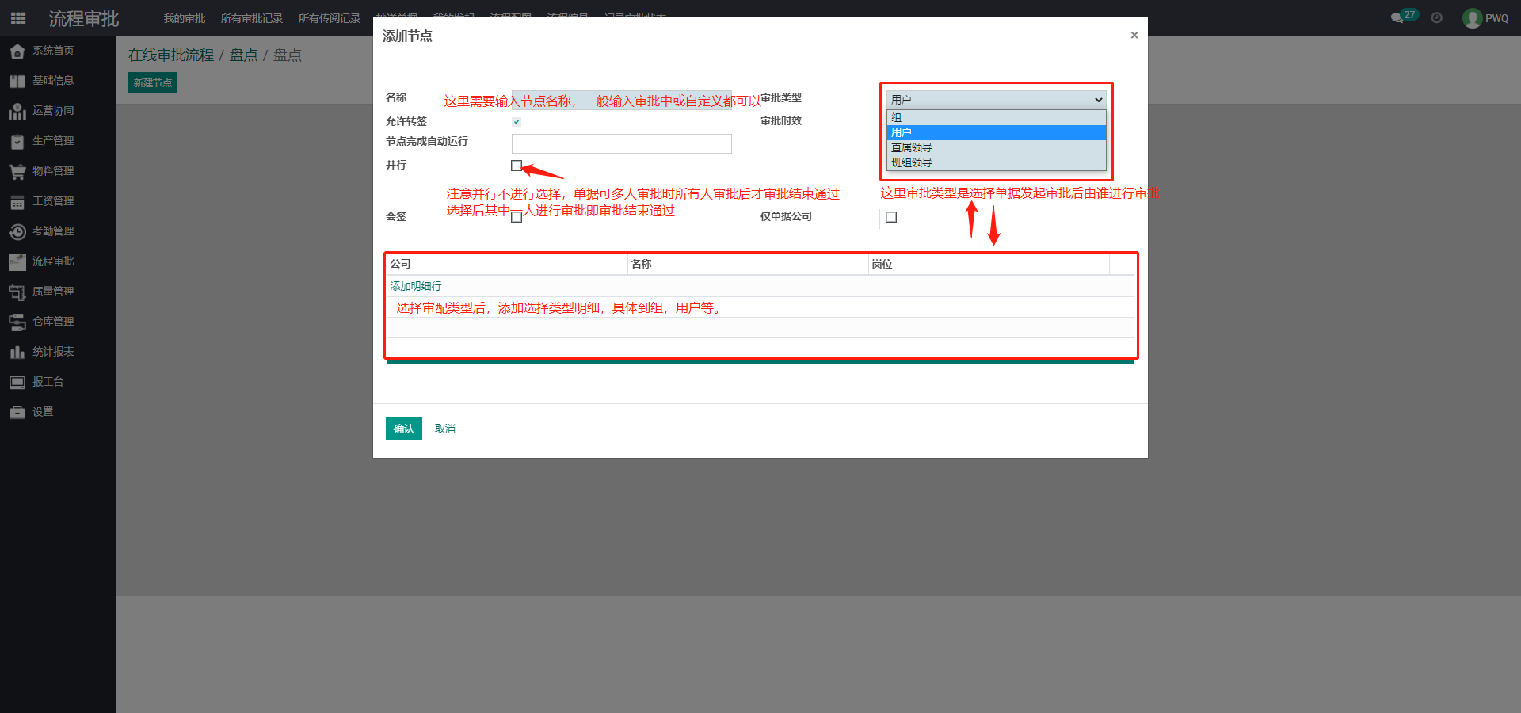Image resolution: width=1521 pixels, height=713 pixels.
Task: Click the 添加明细行 link
Action: (x=415, y=286)
